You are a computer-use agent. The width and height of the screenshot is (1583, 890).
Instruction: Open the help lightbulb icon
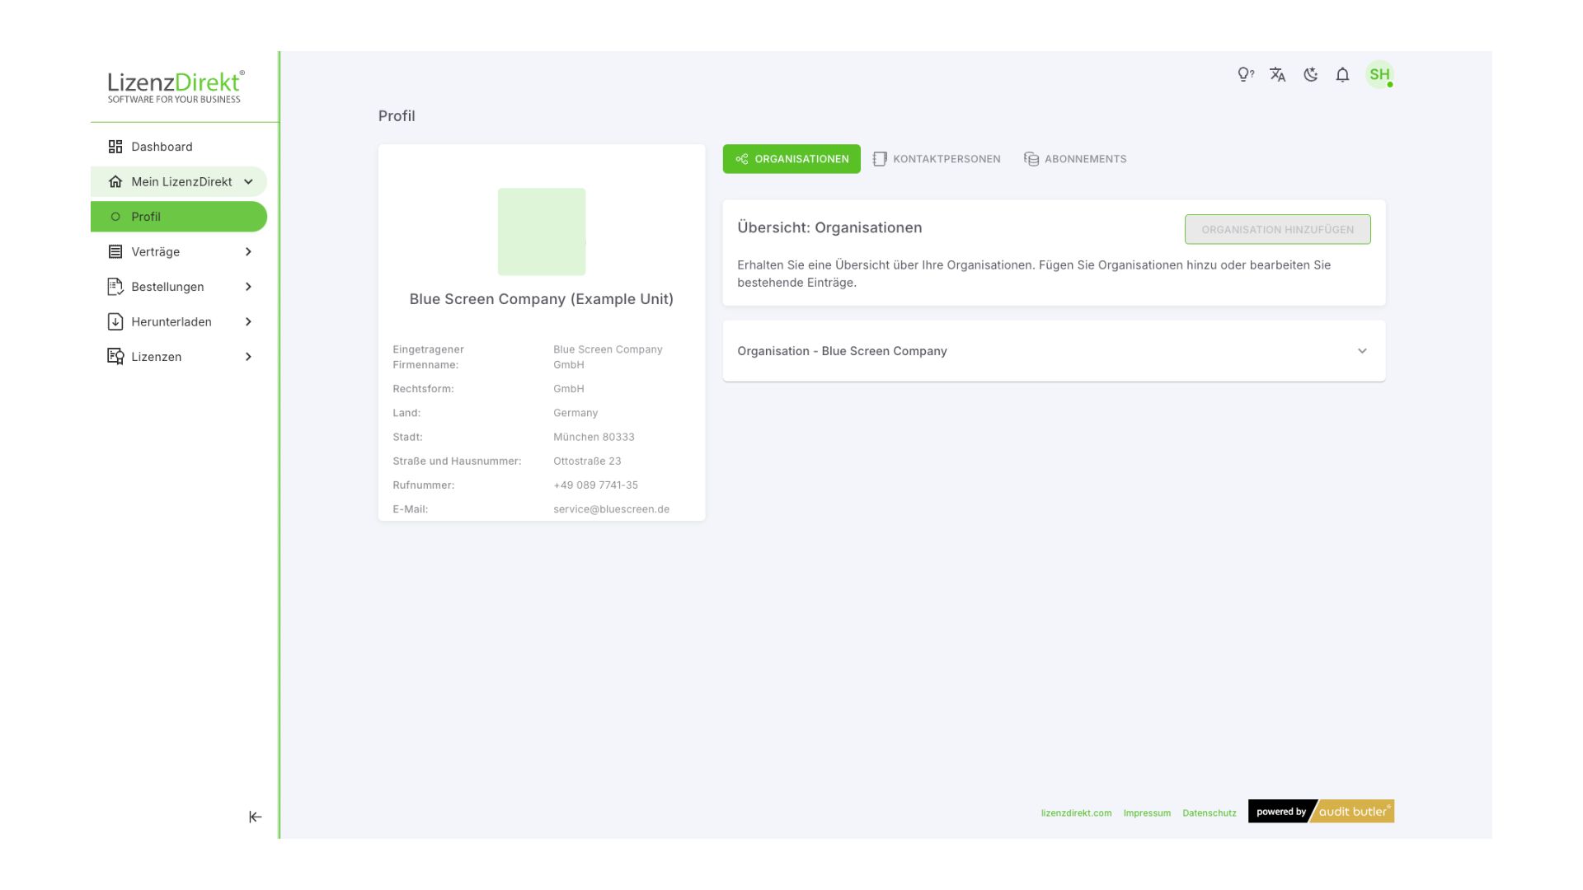(x=1245, y=75)
